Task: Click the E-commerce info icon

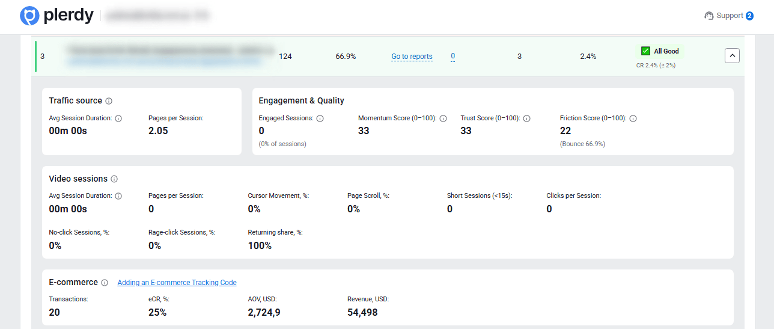Action: tap(105, 283)
